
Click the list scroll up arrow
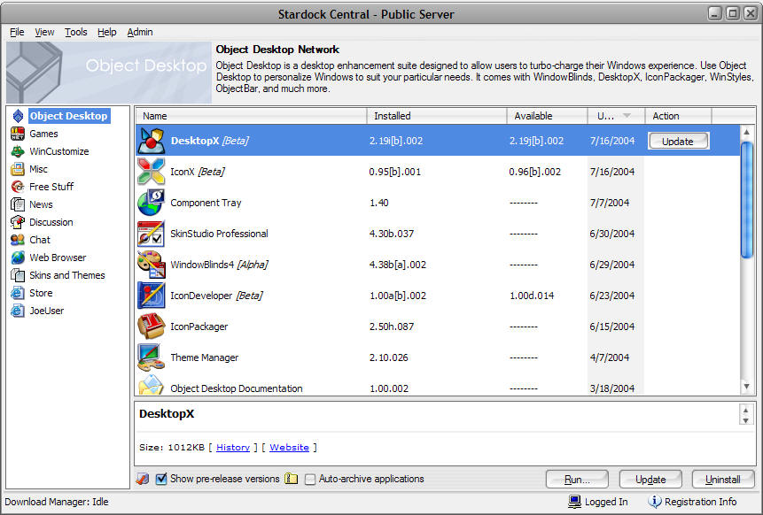(x=746, y=132)
